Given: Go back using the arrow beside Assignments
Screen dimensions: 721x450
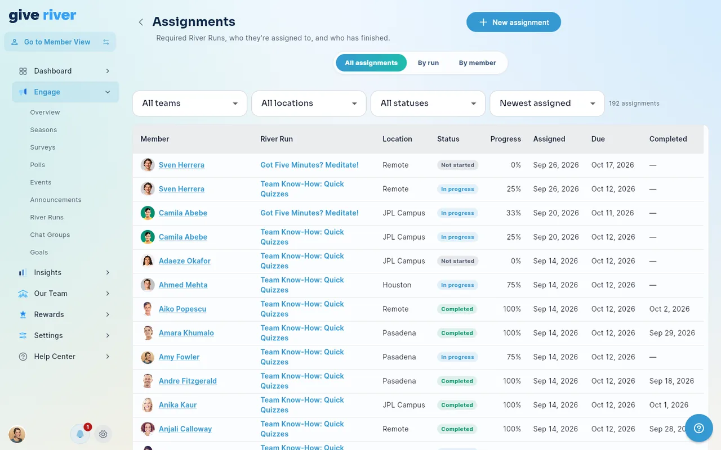Looking at the screenshot, I should pyautogui.click(x=141, y=22).
